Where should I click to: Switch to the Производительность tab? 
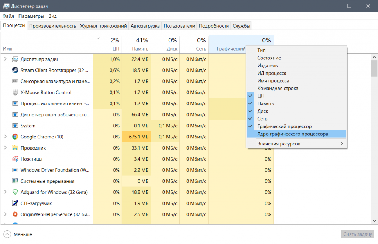click(52, 26)
